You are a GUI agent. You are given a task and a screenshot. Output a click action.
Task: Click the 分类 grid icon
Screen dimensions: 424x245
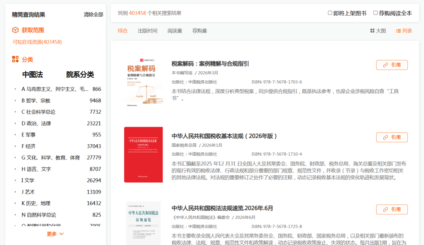(15, 59)
